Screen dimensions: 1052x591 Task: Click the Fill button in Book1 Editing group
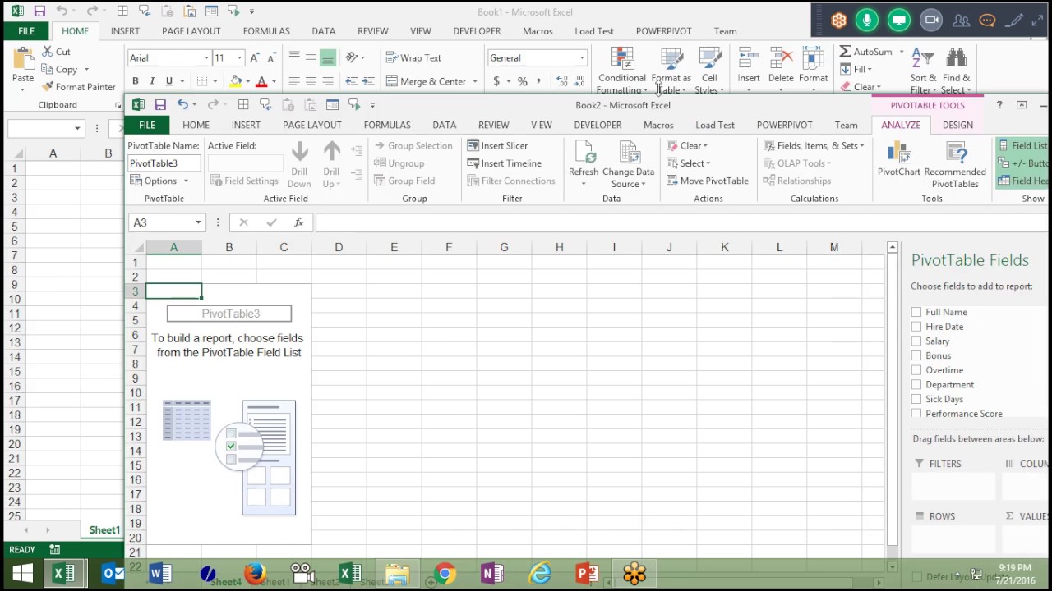coord(856,70)
